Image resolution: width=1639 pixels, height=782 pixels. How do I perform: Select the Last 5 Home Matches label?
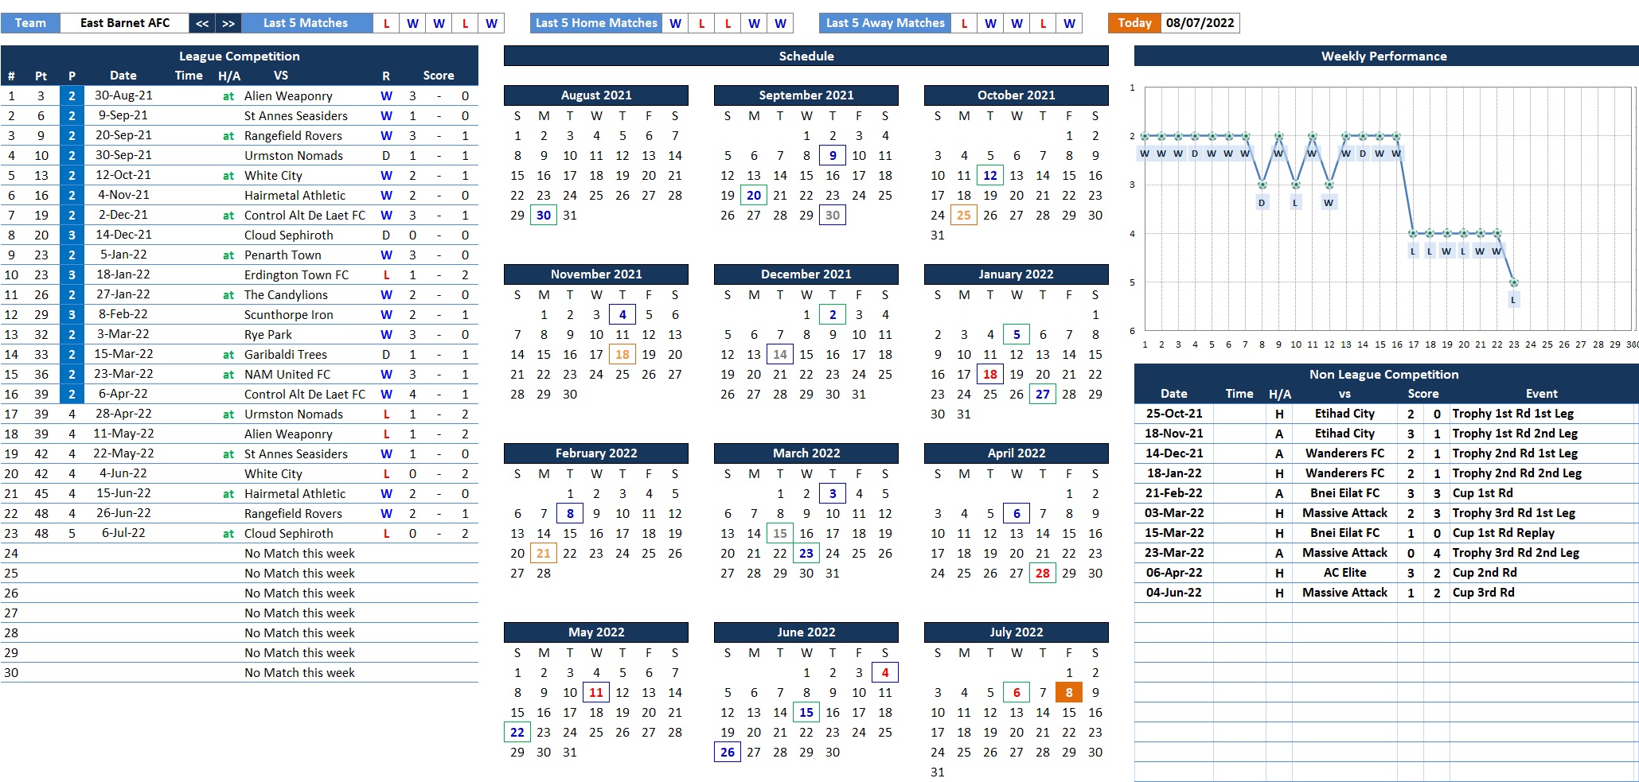coord(596,23)
